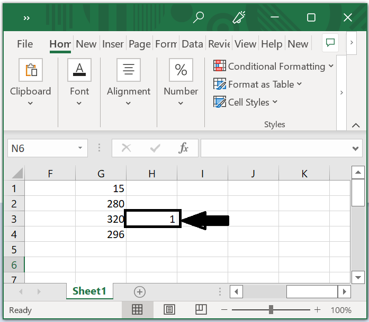The height and width of the screenshot is (322, 369).
Task: Open the Font group icon
Action: click(79, 70)
